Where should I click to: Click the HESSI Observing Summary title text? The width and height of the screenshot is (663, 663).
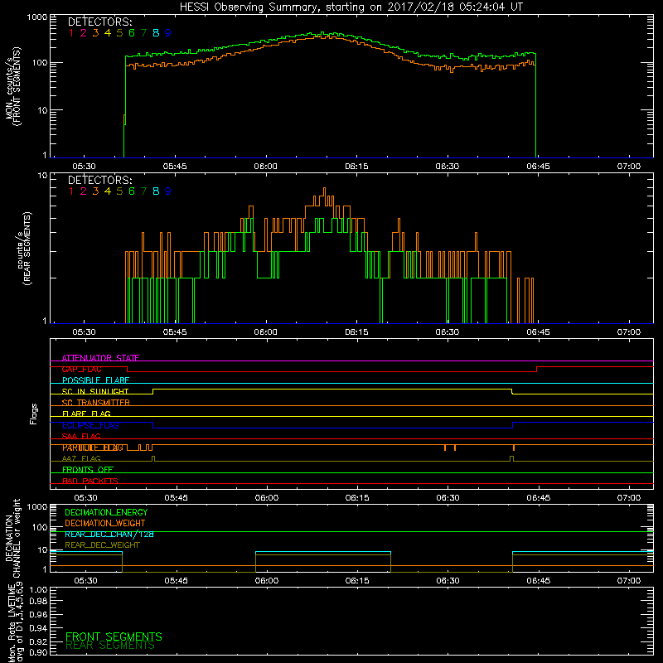[351, 7]
